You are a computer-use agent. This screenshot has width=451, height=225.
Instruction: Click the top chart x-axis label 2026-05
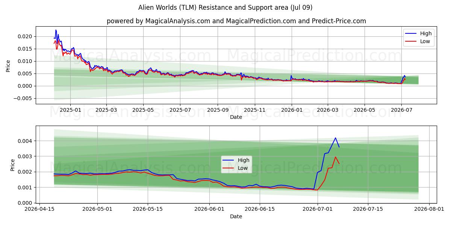coord(364,110)
